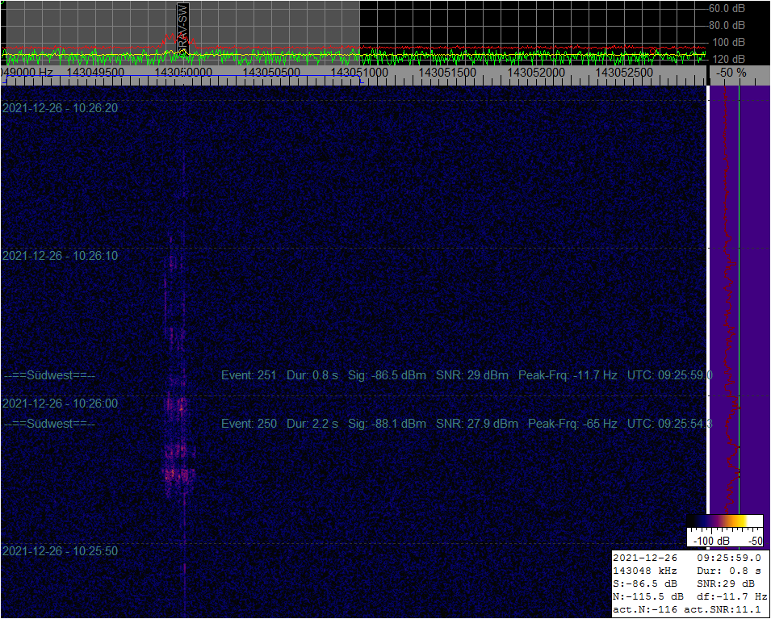Select the 143049500 frequency axis label
This screenshot has height=619, width=771.
click(95, 73)
